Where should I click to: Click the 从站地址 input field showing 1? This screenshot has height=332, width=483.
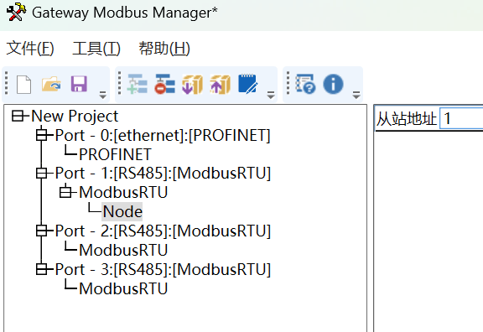click(x=461, y=118)
